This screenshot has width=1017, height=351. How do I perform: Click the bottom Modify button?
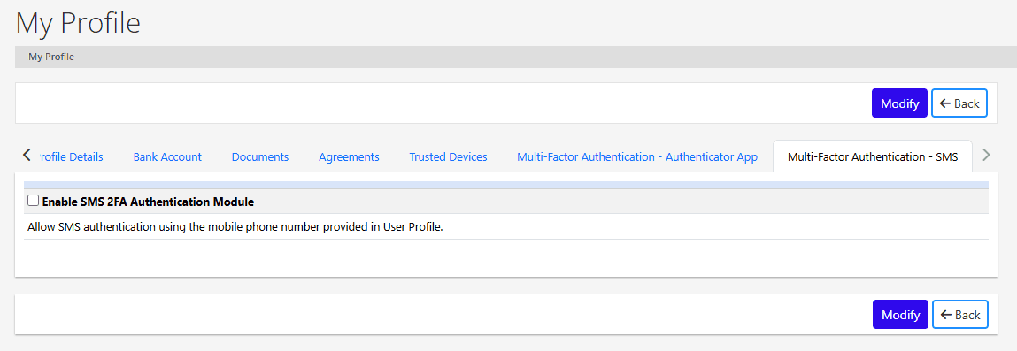pyautogui.click(x=900, y=315)
